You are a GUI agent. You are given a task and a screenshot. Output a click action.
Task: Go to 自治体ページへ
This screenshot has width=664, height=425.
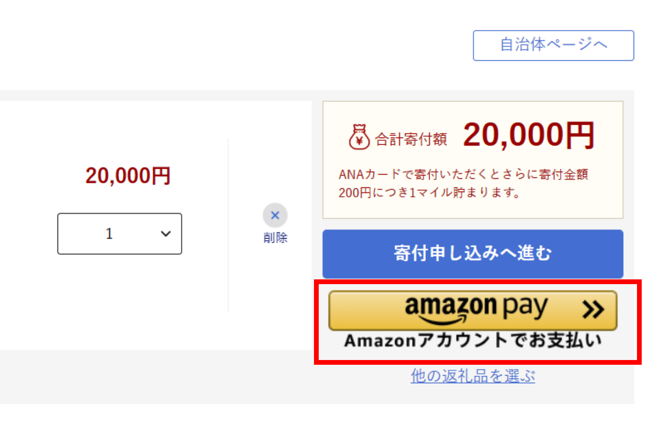(x=553, y=46)
